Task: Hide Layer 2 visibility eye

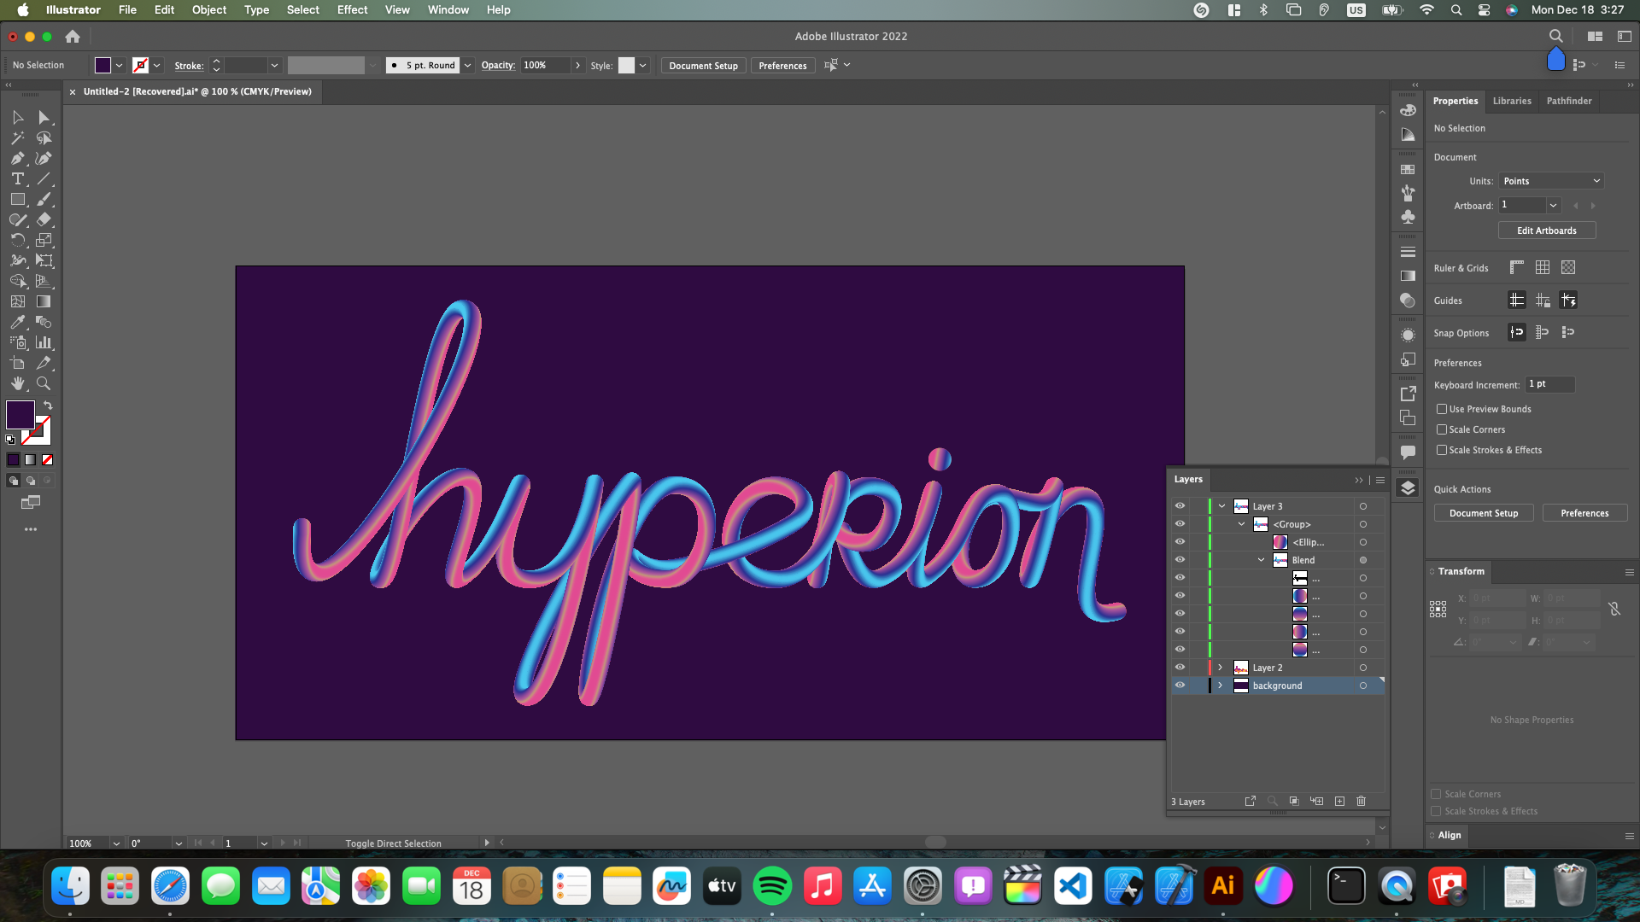Action: pyautogui.click(x=1180, y=668)
